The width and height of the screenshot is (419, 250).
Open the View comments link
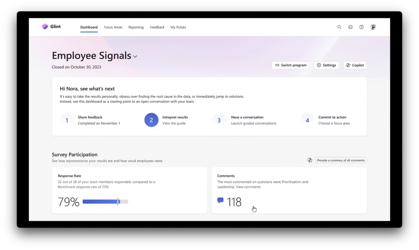pyautogui.click(x=248, y=187)
